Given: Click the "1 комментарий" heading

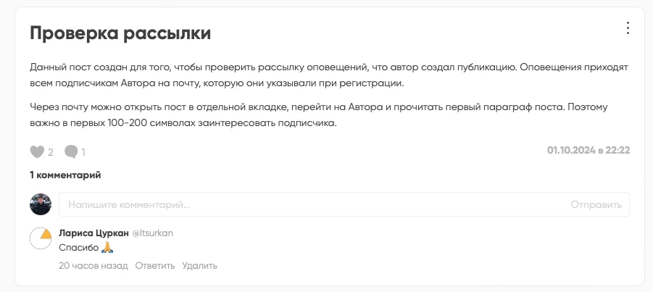Looking at the screenshot, I should pos(65,175).
